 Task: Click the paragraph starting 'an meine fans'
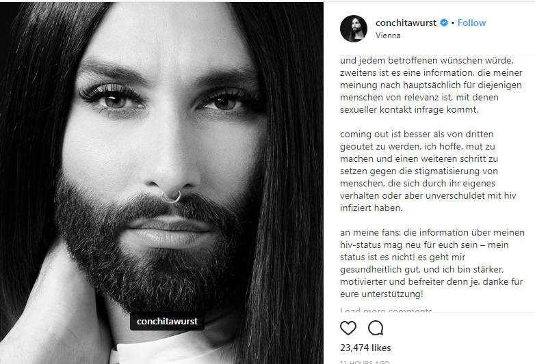432,263
